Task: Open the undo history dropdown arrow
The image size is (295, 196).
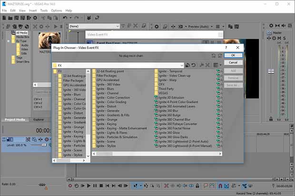Action: coord(70,18)
